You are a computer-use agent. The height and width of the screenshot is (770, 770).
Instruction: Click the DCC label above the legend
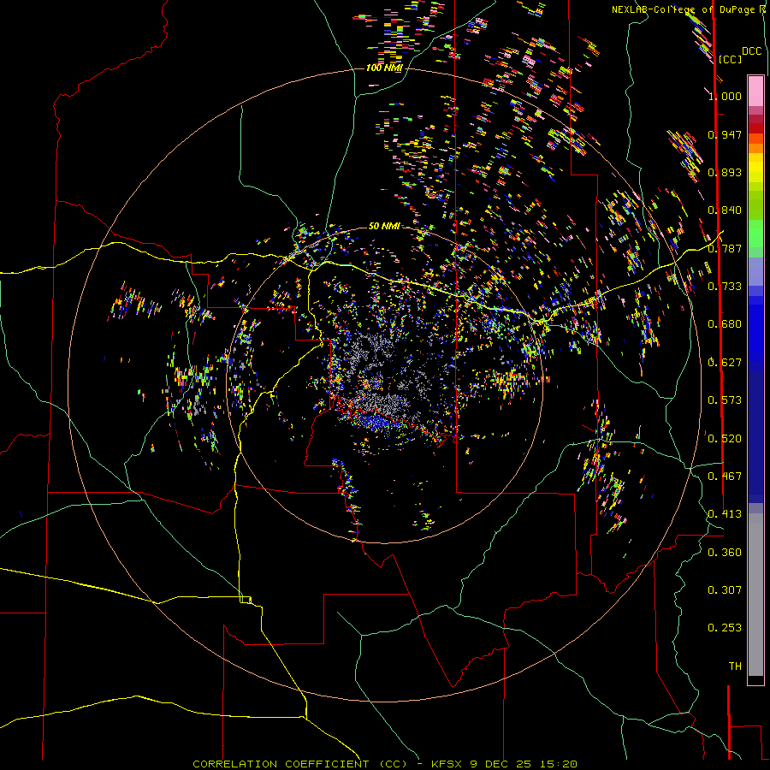coord(752,51)
